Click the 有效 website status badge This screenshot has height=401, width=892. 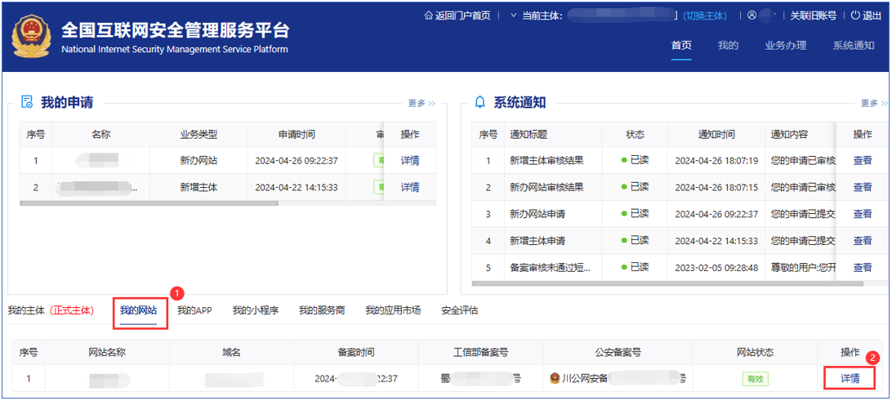[755, 379]
